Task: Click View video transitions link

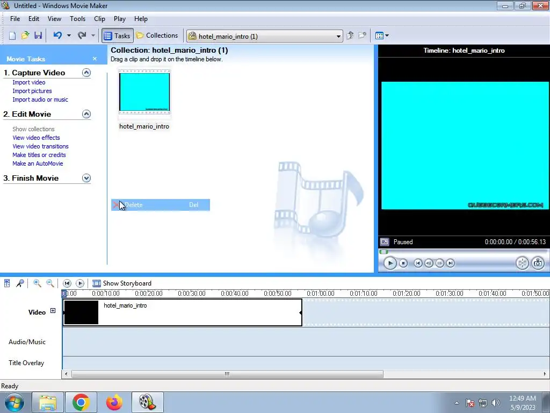Action: [x=40, y=146]
